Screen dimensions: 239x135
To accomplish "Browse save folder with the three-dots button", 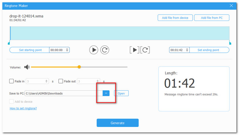I will pos(106,93).
